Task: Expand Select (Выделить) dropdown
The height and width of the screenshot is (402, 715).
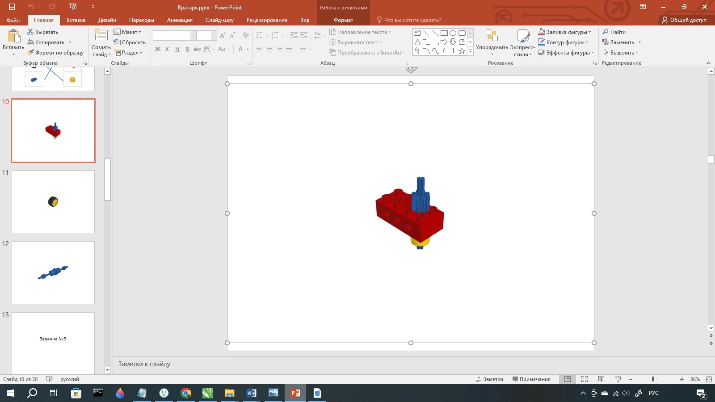Action: click(636, 53)
